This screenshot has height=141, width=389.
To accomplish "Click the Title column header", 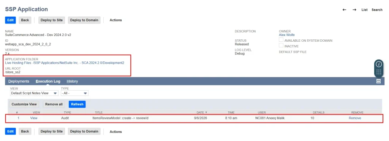I will pos(98,112).
